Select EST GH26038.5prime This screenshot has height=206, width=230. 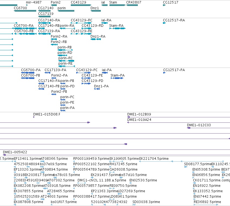(112, 172)
